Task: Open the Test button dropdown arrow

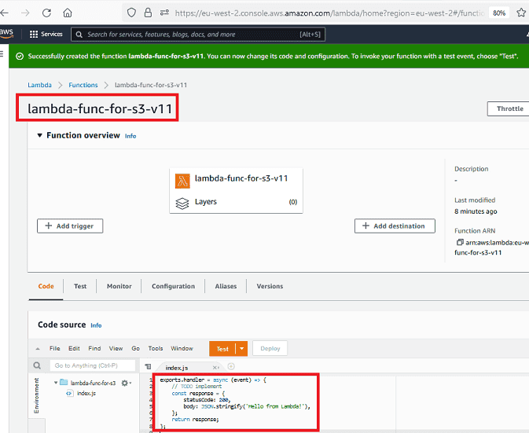Action: coord(242,348)
